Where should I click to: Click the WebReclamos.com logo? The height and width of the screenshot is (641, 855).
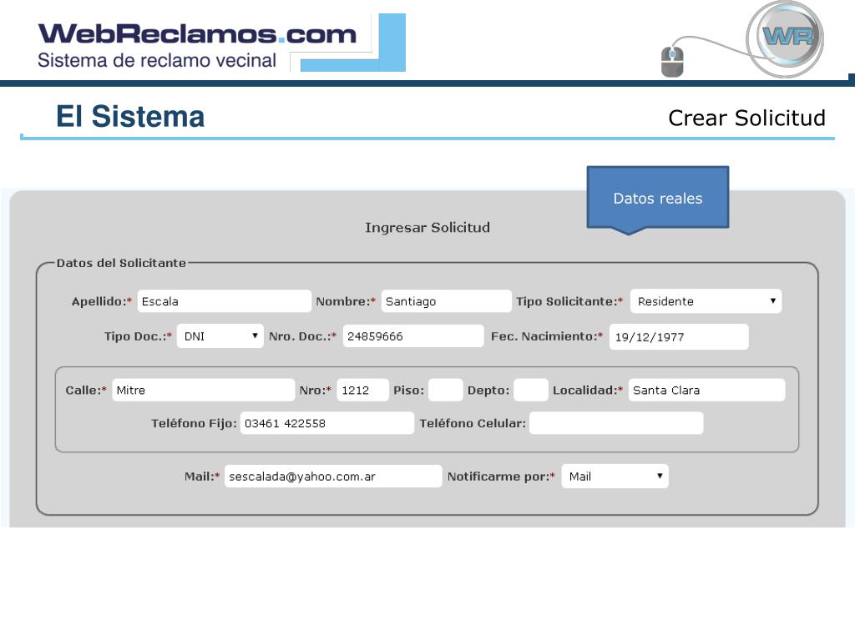pyautogui.click(x=197, y=33)
